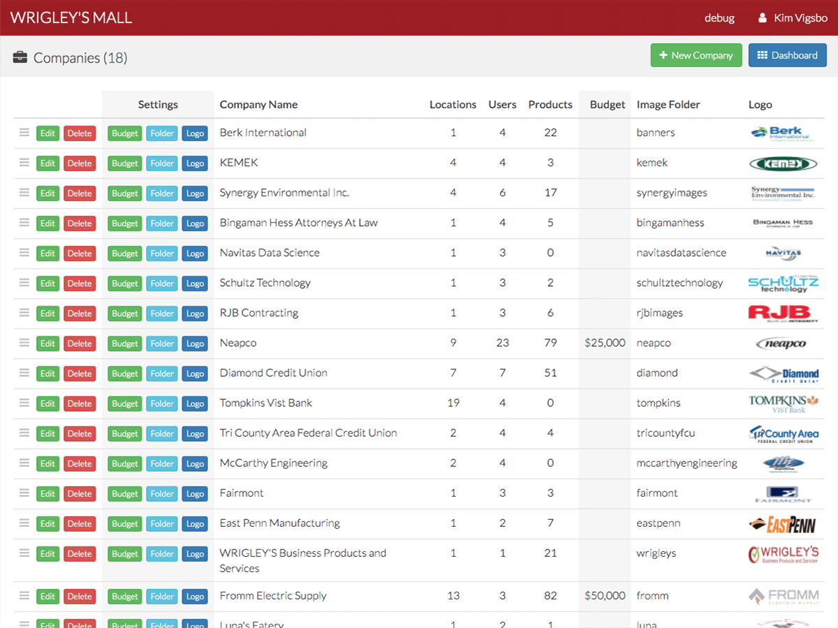Delete the Fromm Electric Supply company
The height and width of the screenshot is (628, 838).
click(x=80, y=597)
